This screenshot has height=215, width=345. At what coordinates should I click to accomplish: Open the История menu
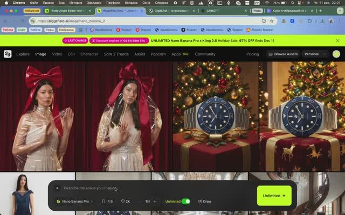click(x=75, y=3)
